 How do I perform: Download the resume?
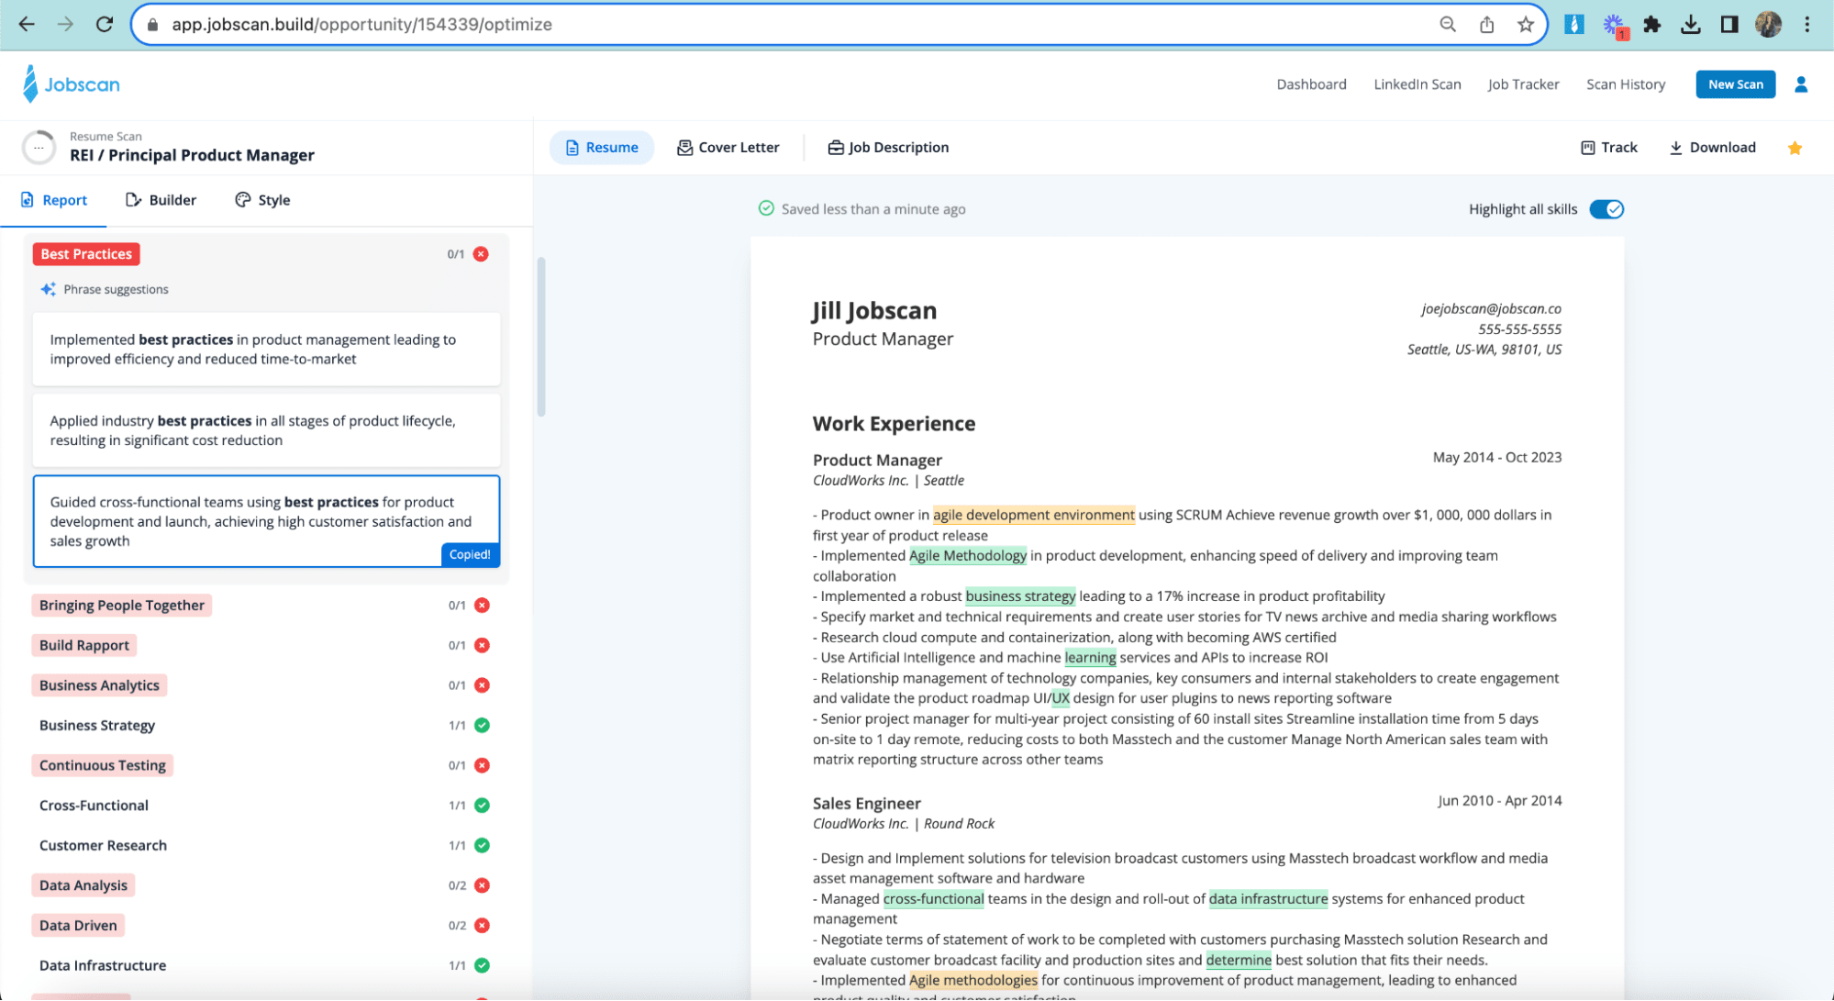[x=1712, y=148]
